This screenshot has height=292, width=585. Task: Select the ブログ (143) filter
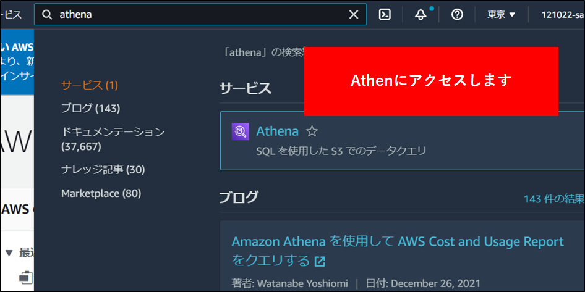(90, 108)
